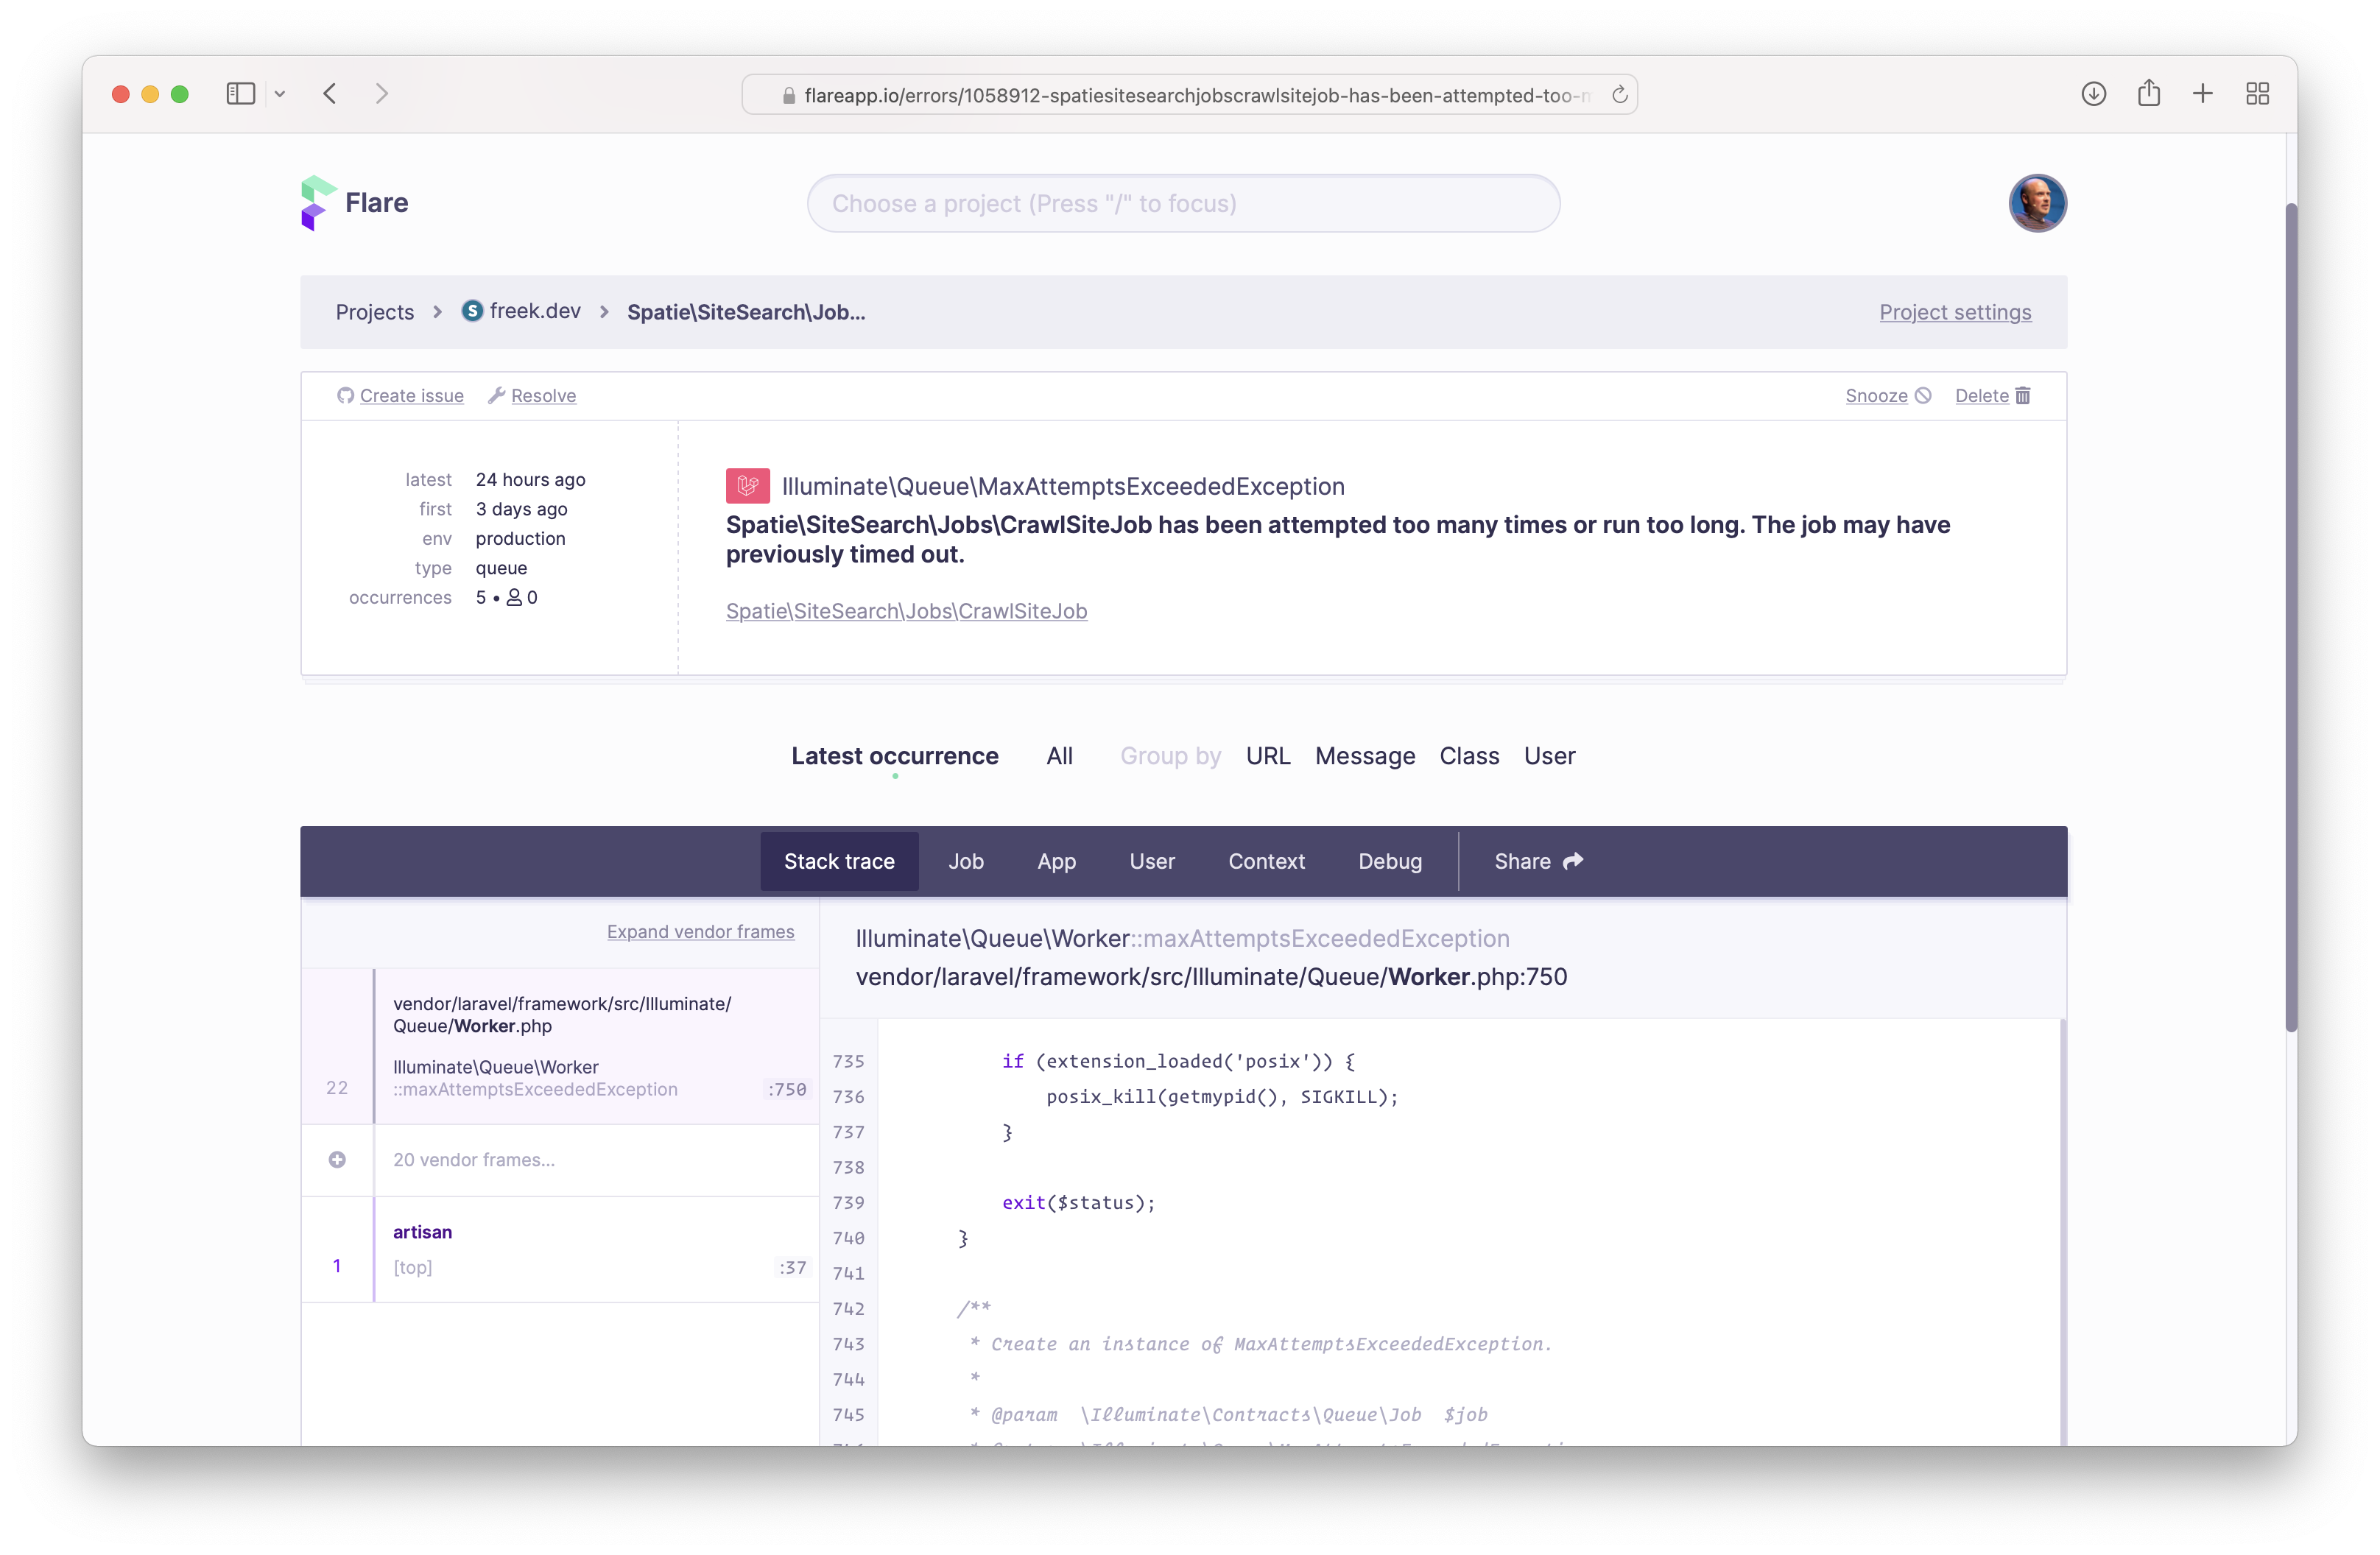The height and width of the screenshot is (1555, 2380).
Task: Group occurrences by User
Action: (1549, 756)
